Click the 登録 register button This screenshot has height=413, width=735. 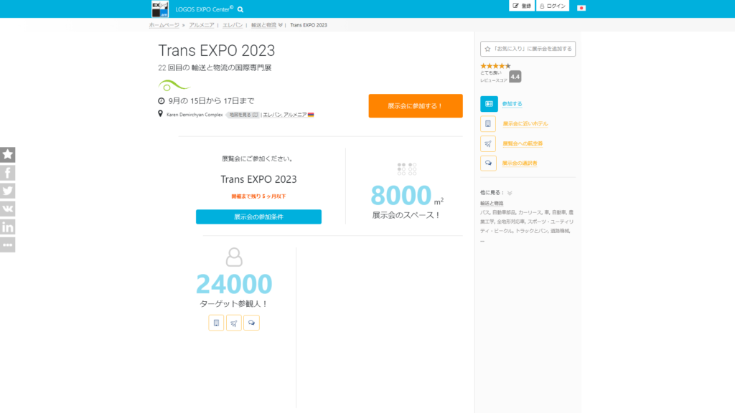[522, 6]
